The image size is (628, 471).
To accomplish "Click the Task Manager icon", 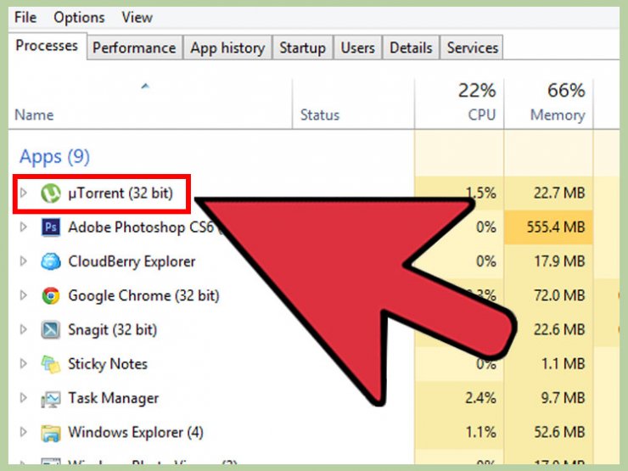I will 51,399.
